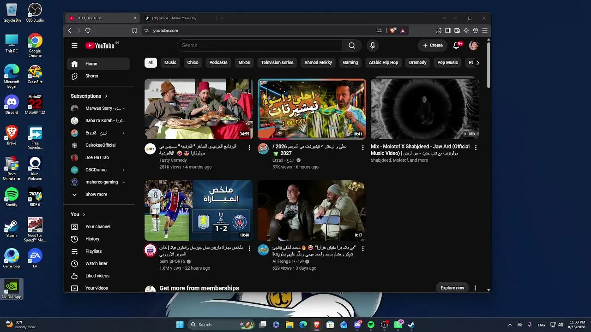Click the YouTube logo
The height and width of the screenshot is (332, 591).
pos(100,46)
